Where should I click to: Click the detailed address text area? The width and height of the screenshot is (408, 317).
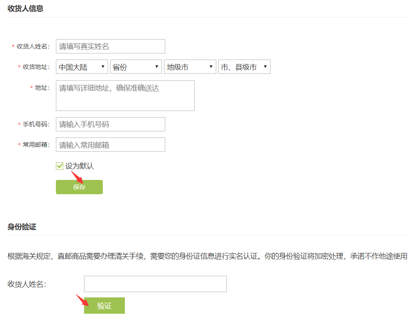125,95
